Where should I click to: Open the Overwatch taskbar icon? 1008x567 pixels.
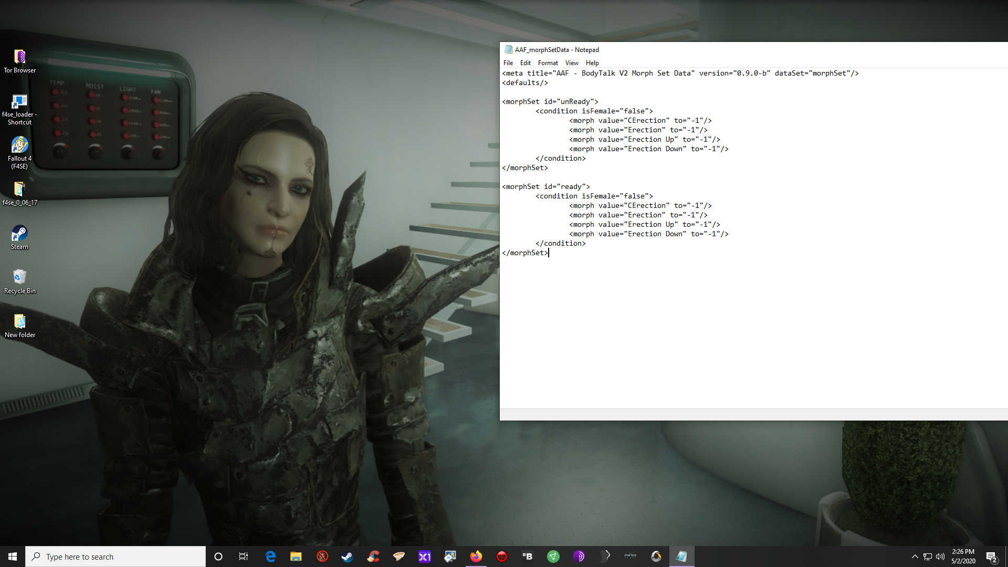tap(656, 556)
